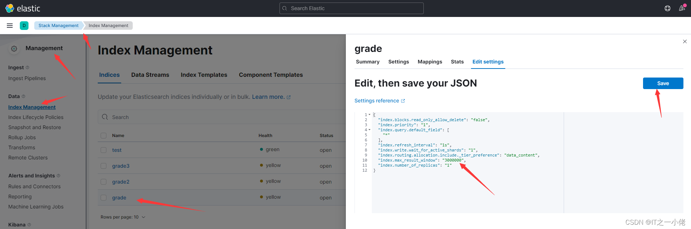Click info icon beside Alerts and Insights
The height and width of the screenshot is (229, 691).
(x=58, y=176)
